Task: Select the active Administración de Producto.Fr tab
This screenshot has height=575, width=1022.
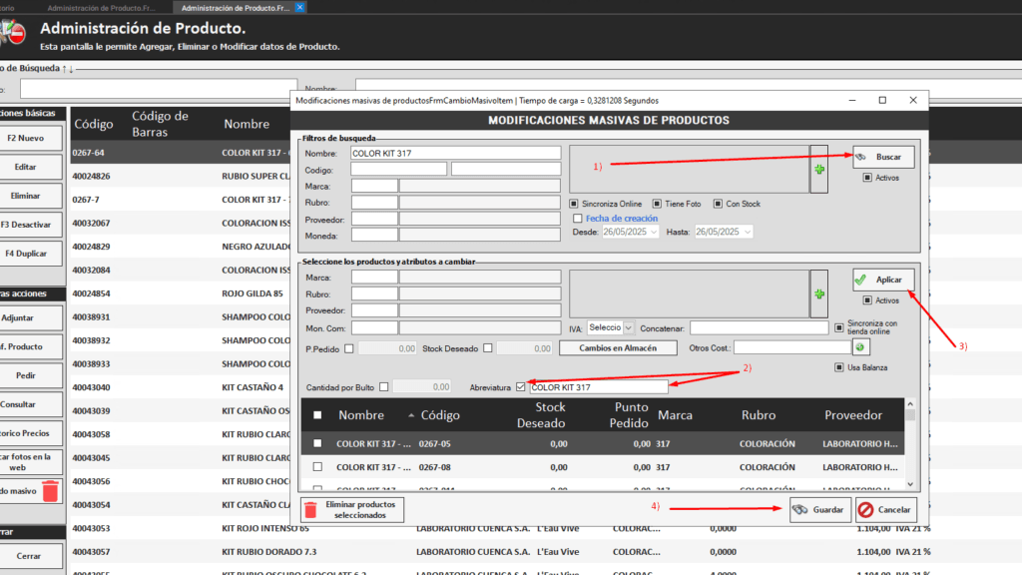Action: (236, 8)
